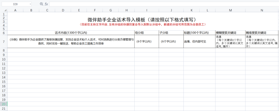Select row 12 header

click(x=4, y=68)
